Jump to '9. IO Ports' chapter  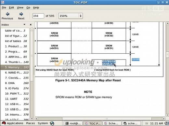point(15,88)
